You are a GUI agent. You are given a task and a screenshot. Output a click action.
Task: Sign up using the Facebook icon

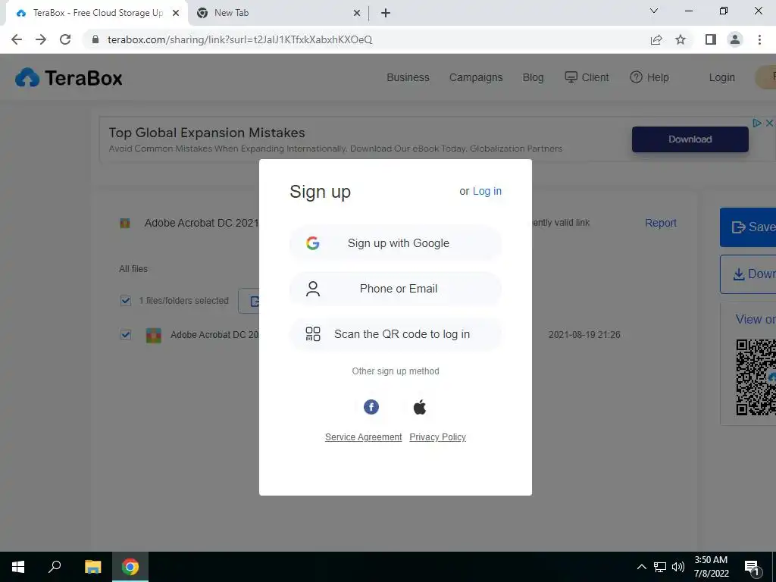pyautogui.click(x=371, y=407)
